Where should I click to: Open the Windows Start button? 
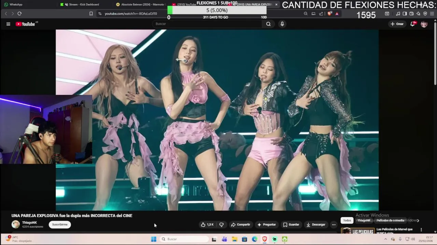coord(154,239)
